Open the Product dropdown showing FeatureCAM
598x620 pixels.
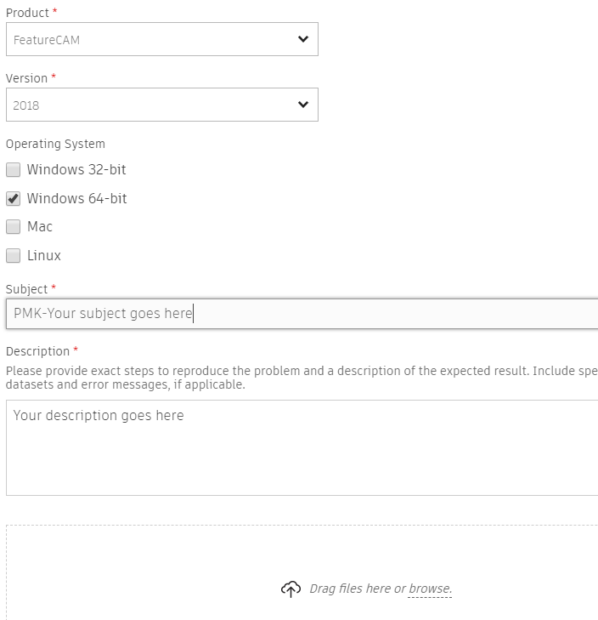[161, 39]
